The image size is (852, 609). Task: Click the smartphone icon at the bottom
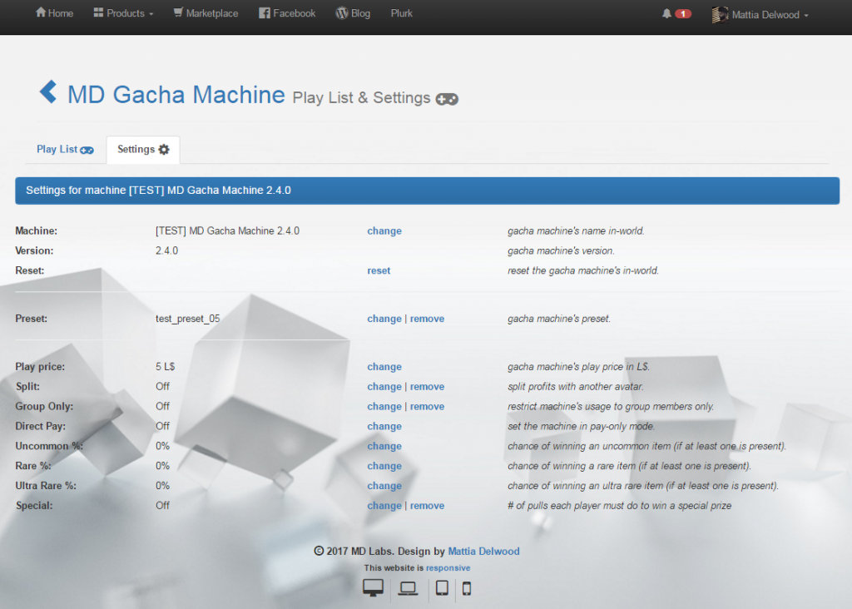467,588
